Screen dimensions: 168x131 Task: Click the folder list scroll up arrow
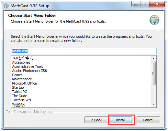click(x=153, y=59)
